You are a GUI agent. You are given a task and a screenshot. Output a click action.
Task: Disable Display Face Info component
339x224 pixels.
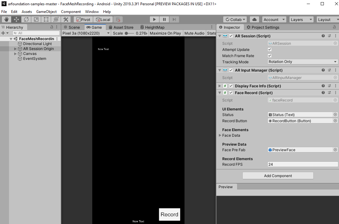(231, 86)
